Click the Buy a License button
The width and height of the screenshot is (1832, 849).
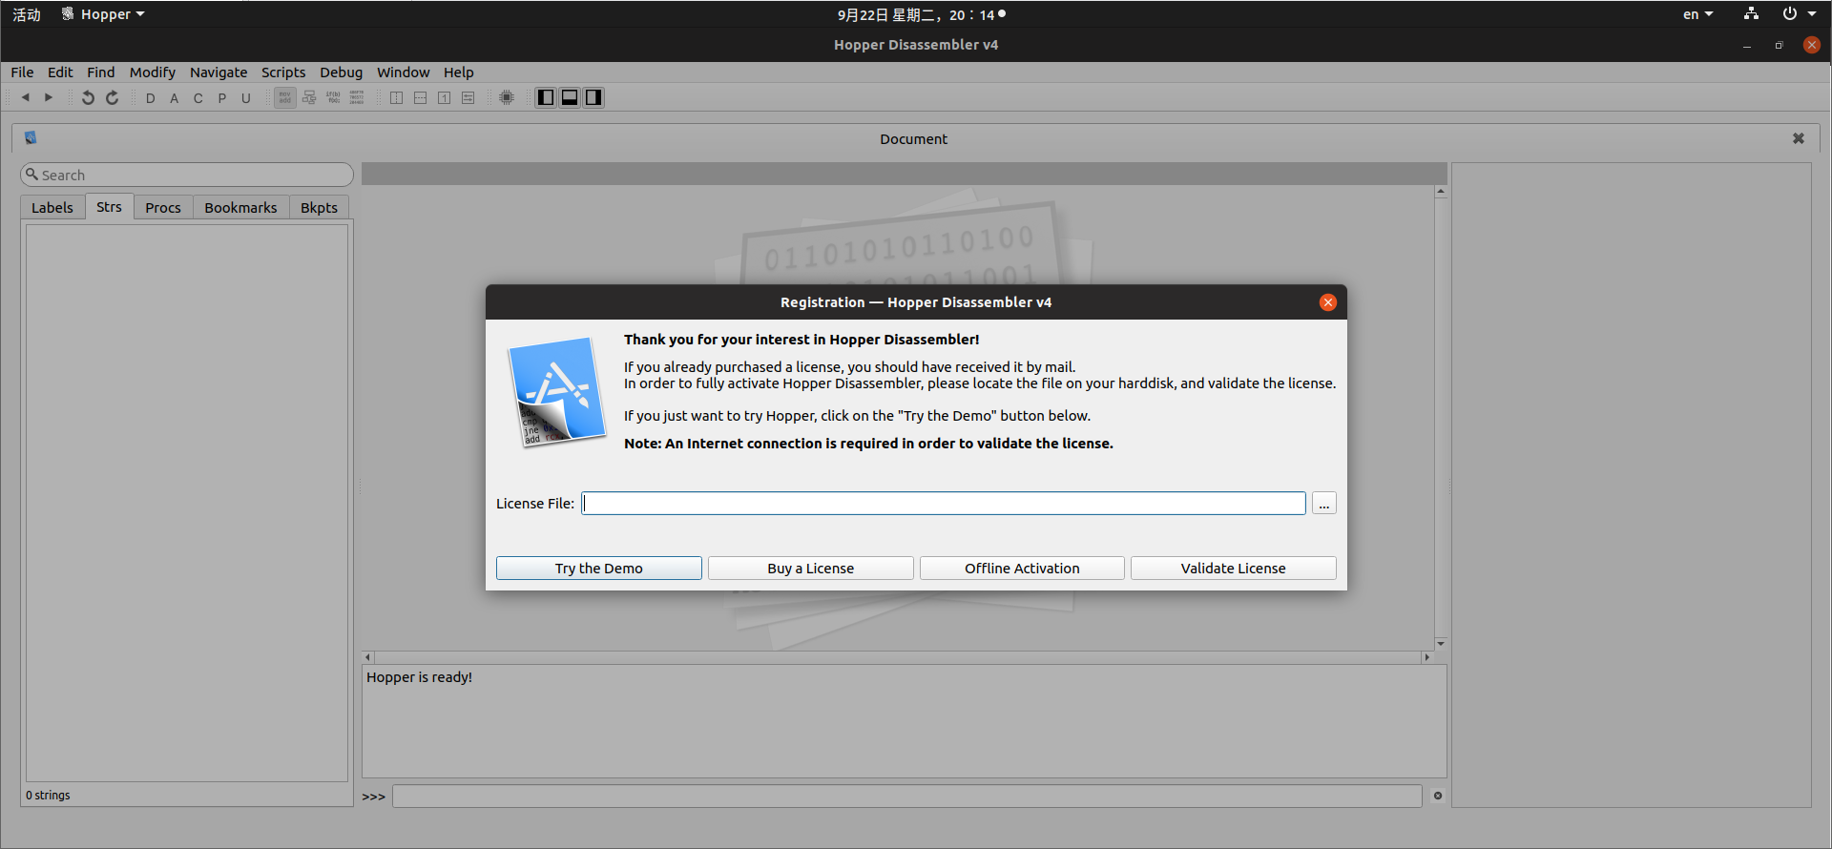811,569
